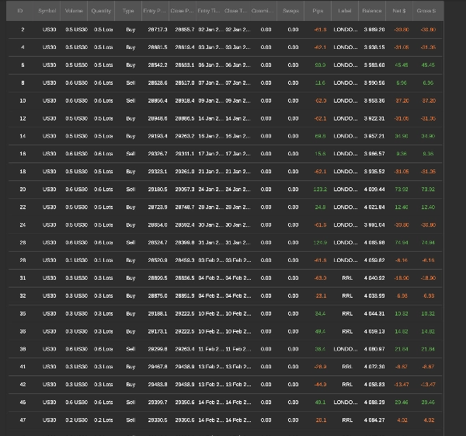Sort the table by the ID column header
The image size is (466, 436).
20,11
